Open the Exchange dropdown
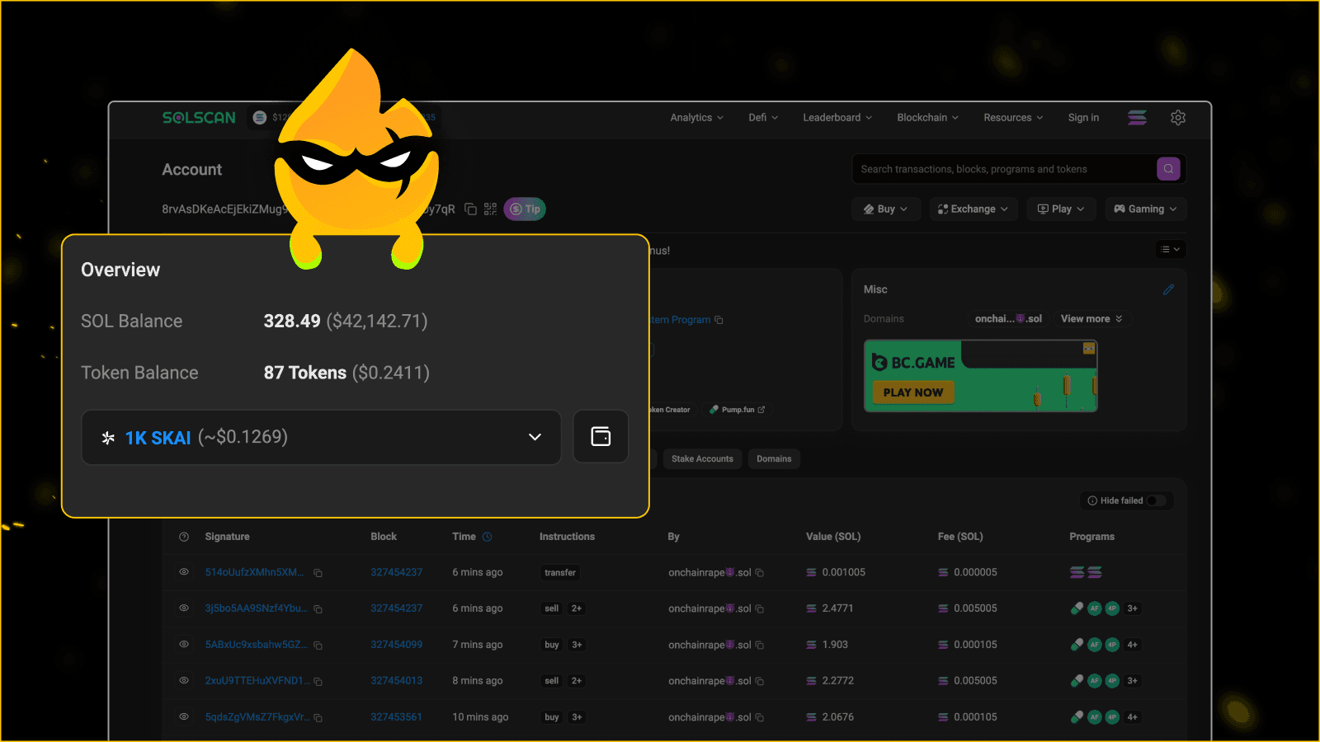The height and width of the screenshot is (742, 1320). click(x=973, y=209)
